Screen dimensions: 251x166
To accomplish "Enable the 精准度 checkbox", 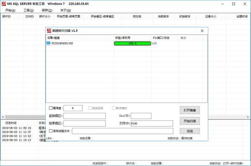I will coord(51,108).
